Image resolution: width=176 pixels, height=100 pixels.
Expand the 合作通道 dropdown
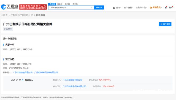[129, 7]
